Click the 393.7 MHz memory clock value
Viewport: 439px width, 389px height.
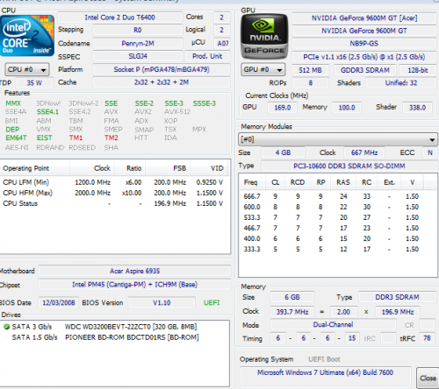[x=292, y=312]
